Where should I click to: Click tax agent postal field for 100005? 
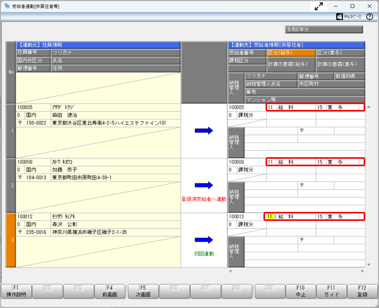click(x=316, y=131)
